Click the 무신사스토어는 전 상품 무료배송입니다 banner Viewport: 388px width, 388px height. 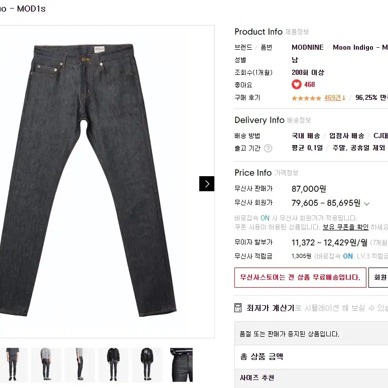coord(300,278)
